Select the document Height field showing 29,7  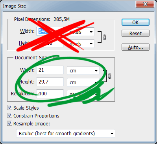[x=50, y=82]
